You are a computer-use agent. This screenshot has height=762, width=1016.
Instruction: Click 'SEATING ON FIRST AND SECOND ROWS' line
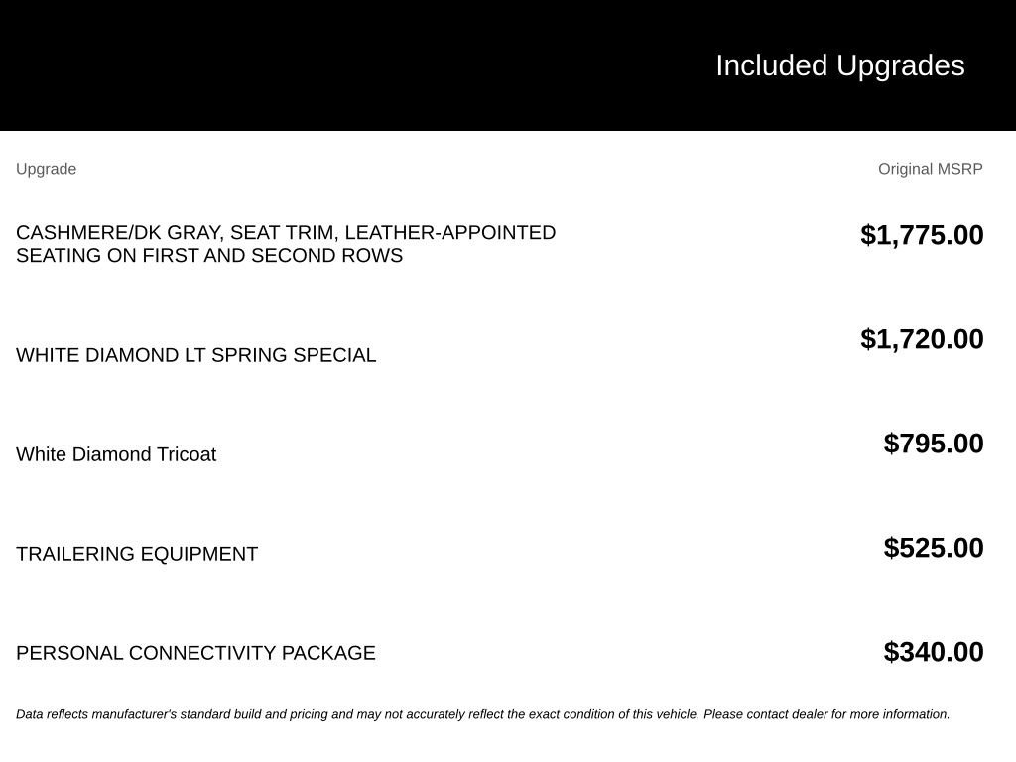(x=209, y=255)
